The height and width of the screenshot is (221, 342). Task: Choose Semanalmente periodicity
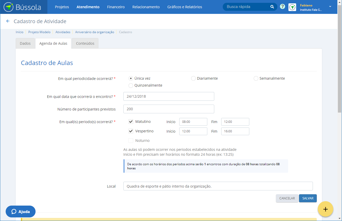pyautogui.click(x=256, y=78)
